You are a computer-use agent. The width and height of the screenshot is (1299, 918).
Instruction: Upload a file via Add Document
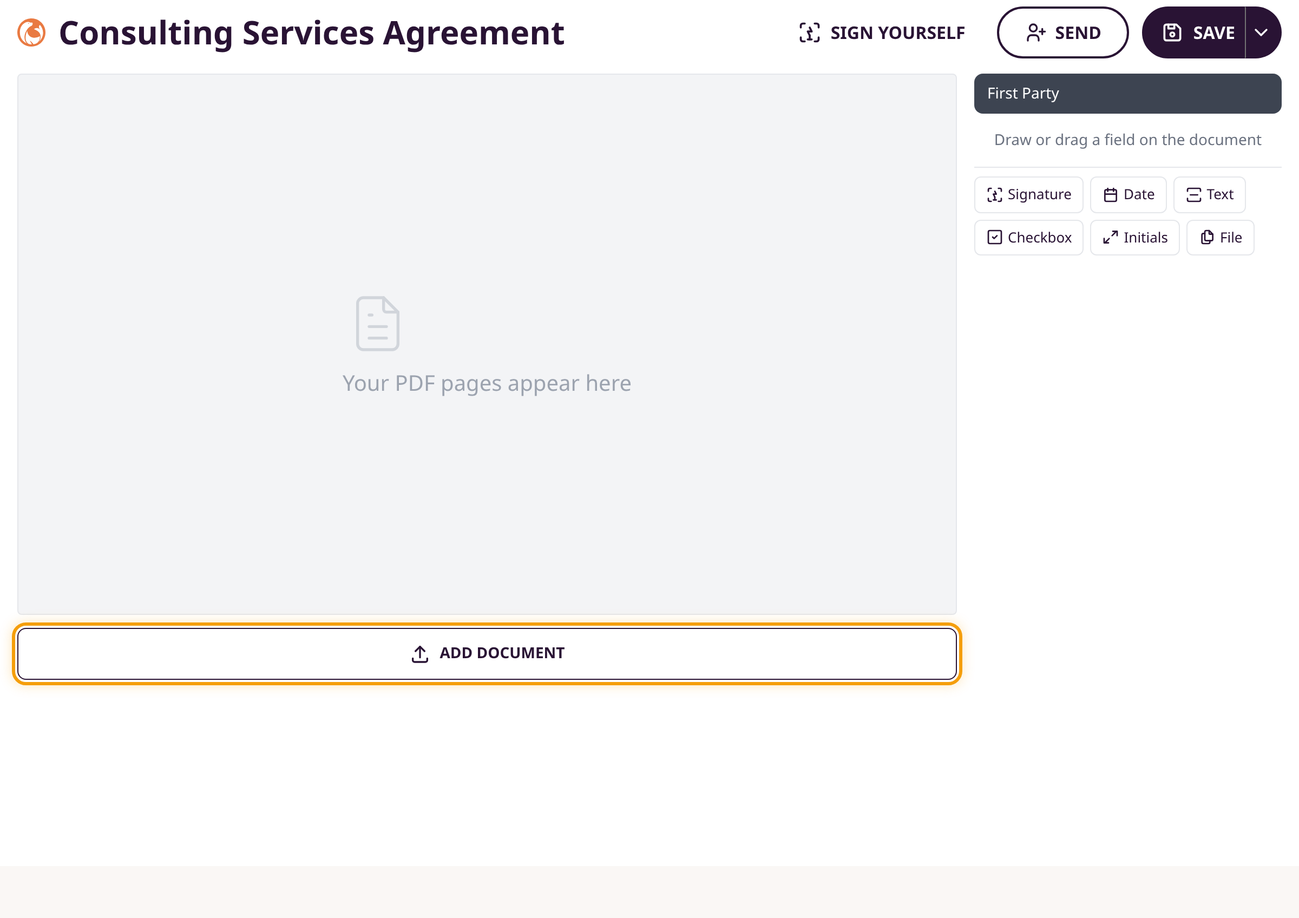[x=487, y=654]
